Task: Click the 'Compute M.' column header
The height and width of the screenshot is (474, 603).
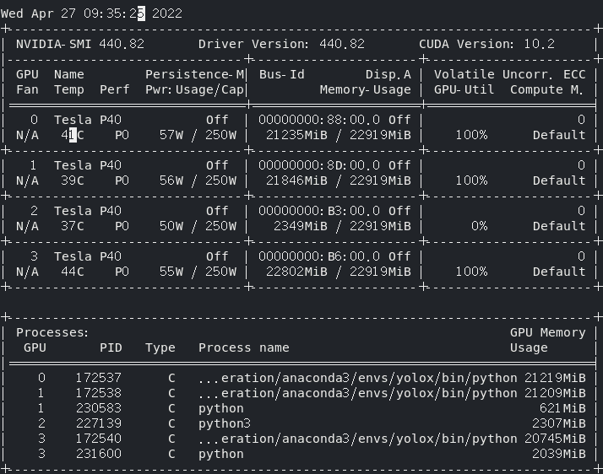Action: 547,89
